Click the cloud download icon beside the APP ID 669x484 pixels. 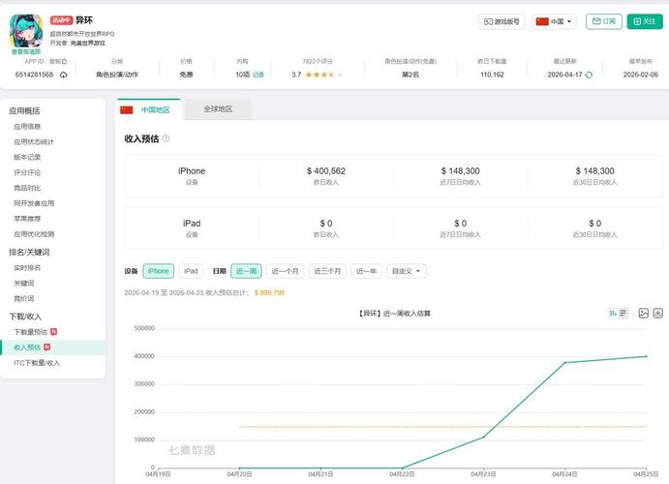coord(64,75)
